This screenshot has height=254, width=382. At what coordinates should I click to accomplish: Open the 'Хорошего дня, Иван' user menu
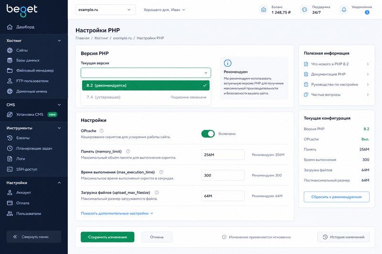(164, 10)
